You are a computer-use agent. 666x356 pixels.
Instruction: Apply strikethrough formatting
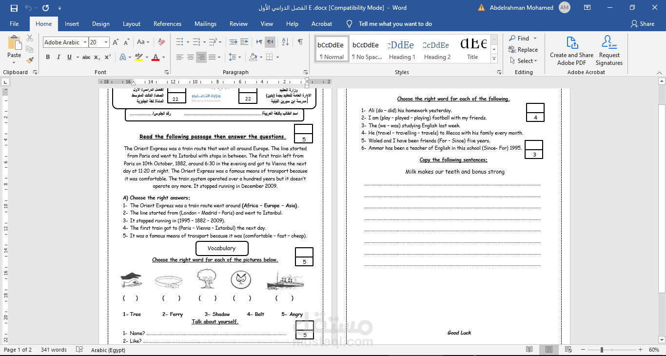[86, 57]
